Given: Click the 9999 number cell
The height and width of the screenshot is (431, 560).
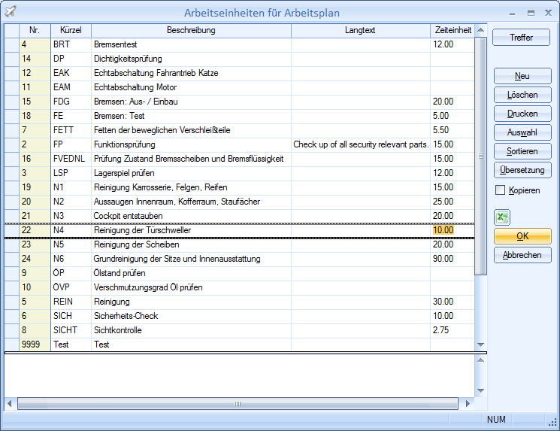Looking at the screenshot, I should click(x=35, y=344).
